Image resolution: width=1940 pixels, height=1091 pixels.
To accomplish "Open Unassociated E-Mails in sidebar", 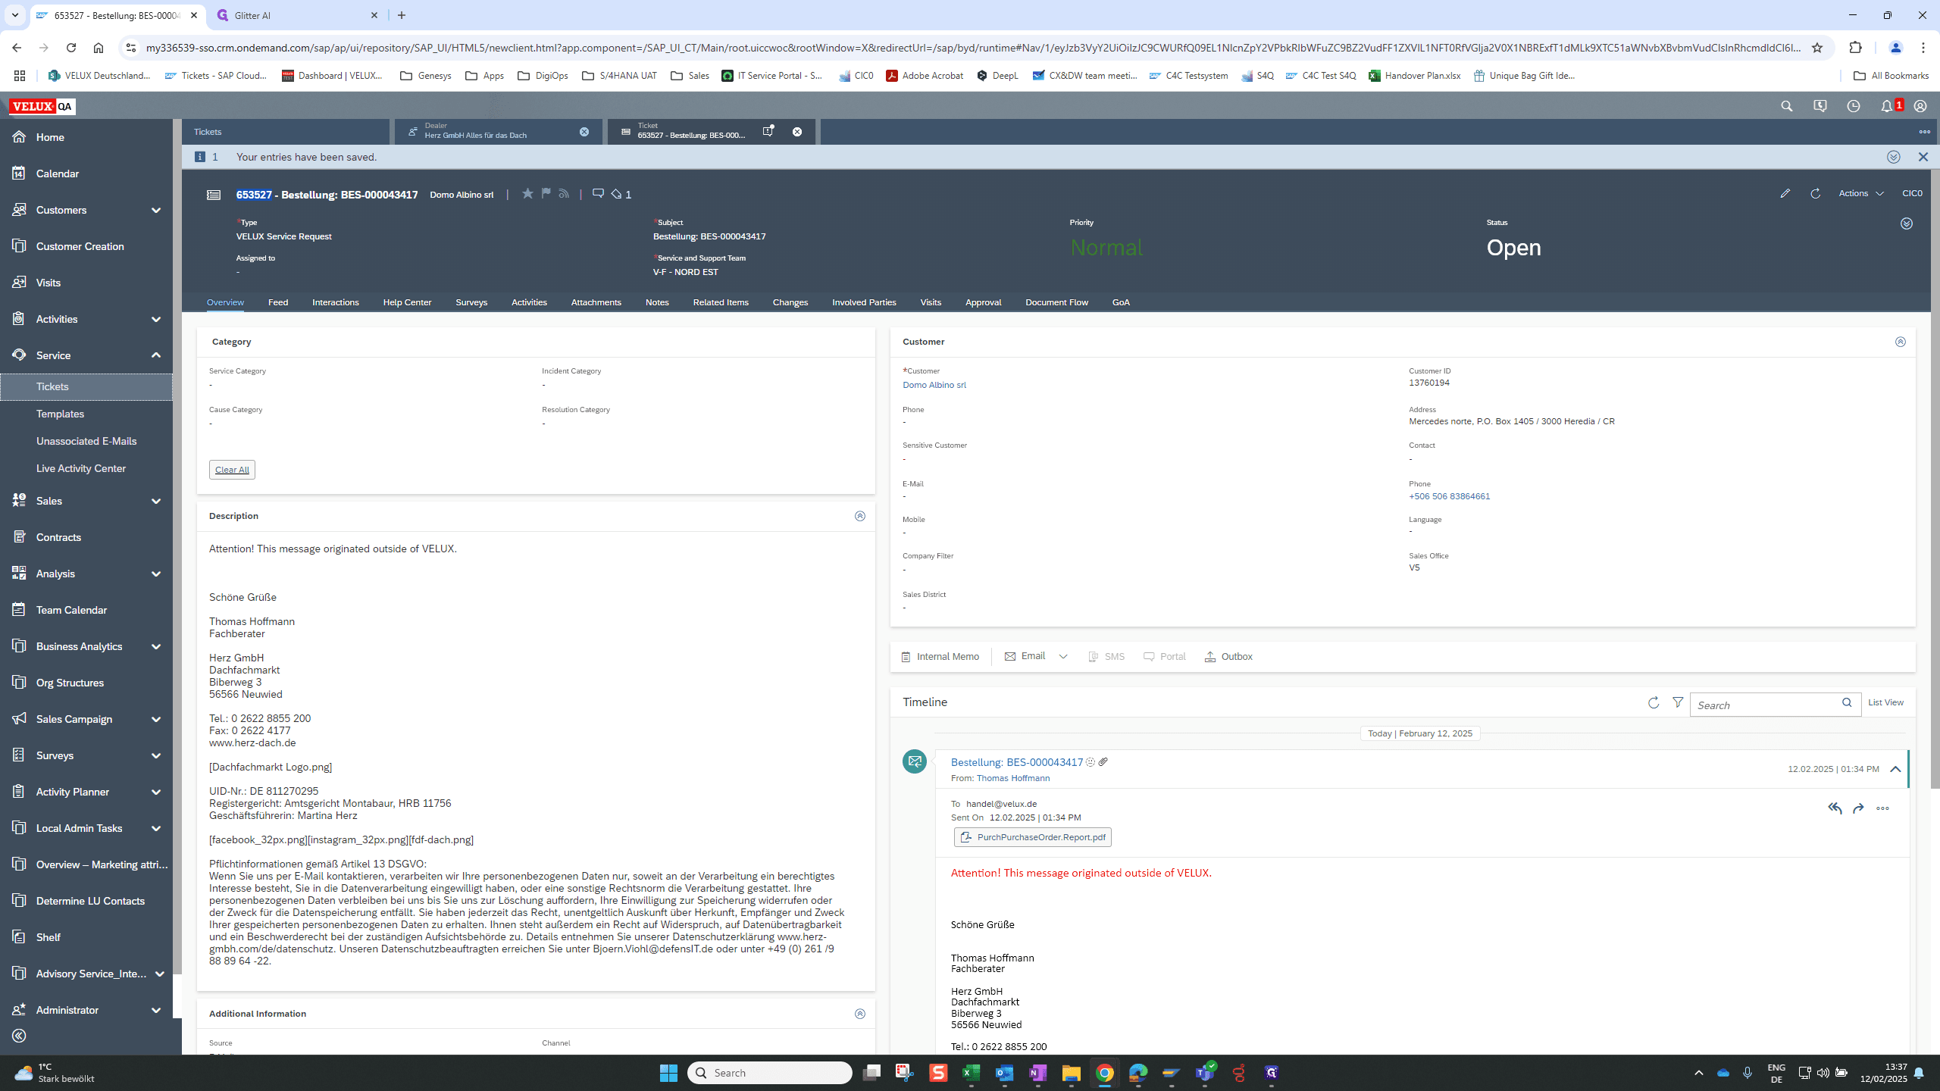I will [86, 441].
